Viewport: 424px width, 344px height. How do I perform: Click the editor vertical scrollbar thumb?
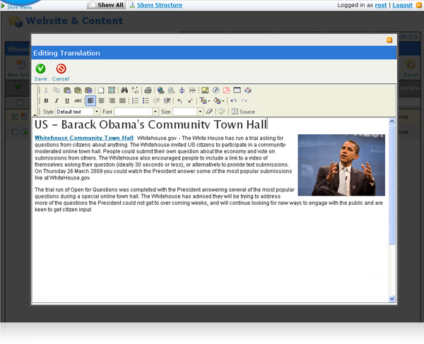pos(391,184)
